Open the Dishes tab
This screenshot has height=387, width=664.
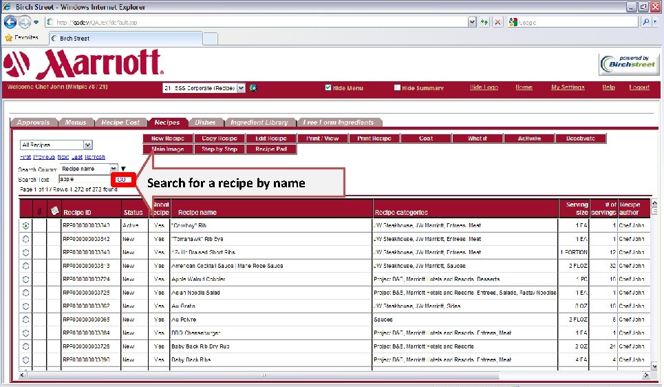click(x=205, y=122)
